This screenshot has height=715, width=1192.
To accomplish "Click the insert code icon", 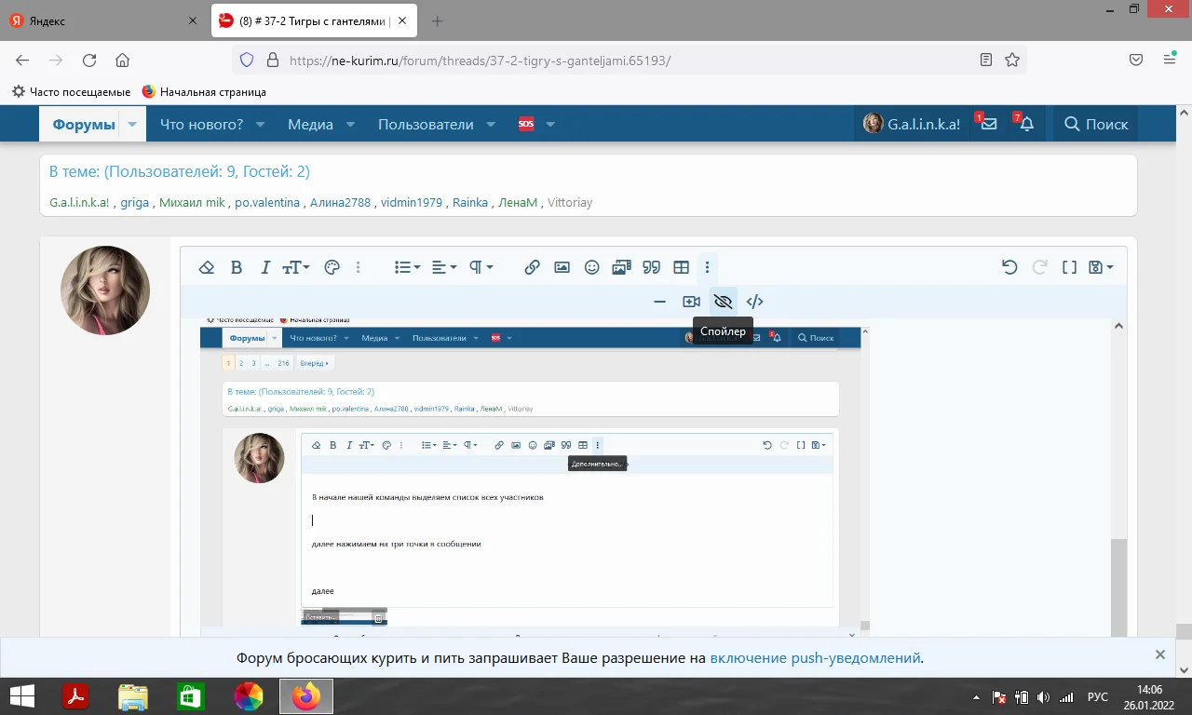I will click(x=755, y=302).
